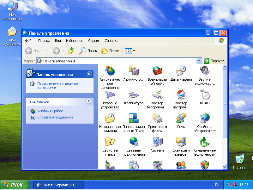Open the Клавиатура icon
253x190 pixels.
[134, 95]
